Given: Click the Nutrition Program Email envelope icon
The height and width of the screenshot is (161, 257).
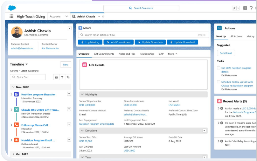Looking at the screenshot, I should pos(17,140).
